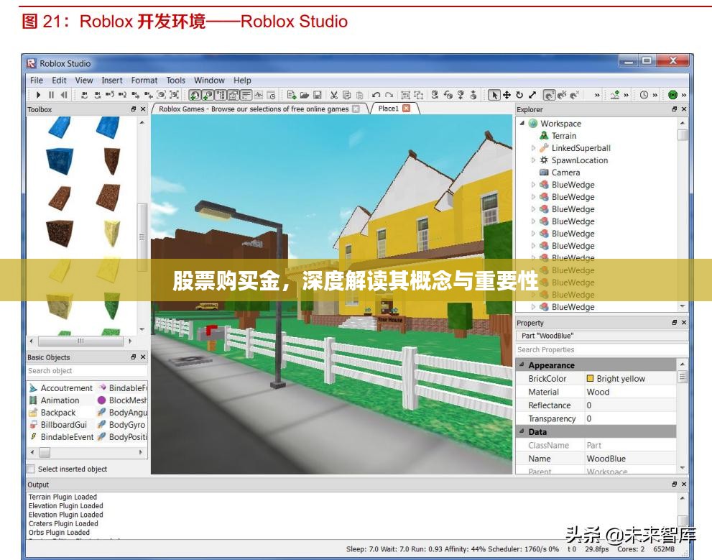Open the File menu
This screenshot has height=560, width=712.
pyautogui.click(x=37, y=80)
